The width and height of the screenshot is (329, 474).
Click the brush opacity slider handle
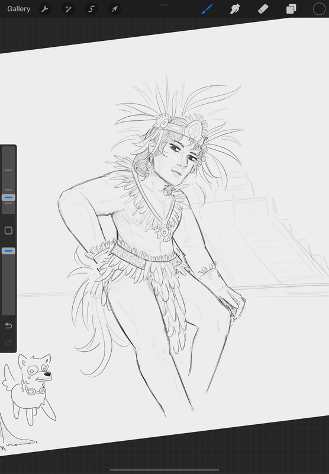pyautogui.click(x=8, y=251)
